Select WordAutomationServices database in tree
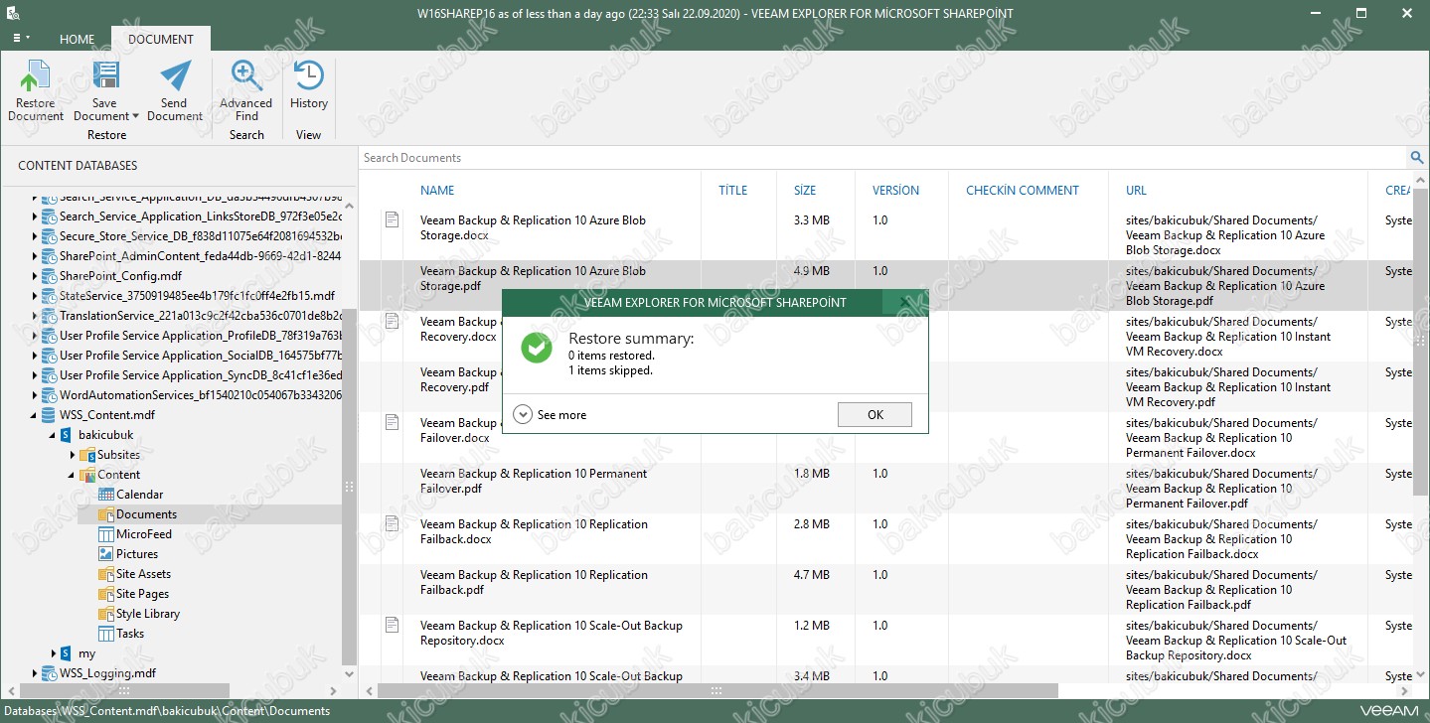This screenshot has height=723, width=1430. point(191,395)
